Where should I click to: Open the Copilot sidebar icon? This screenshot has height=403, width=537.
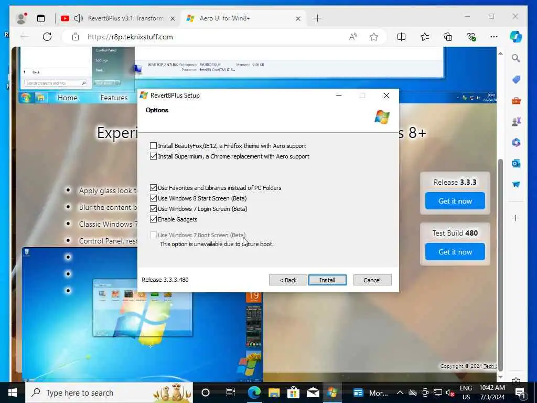pos(516,37)
